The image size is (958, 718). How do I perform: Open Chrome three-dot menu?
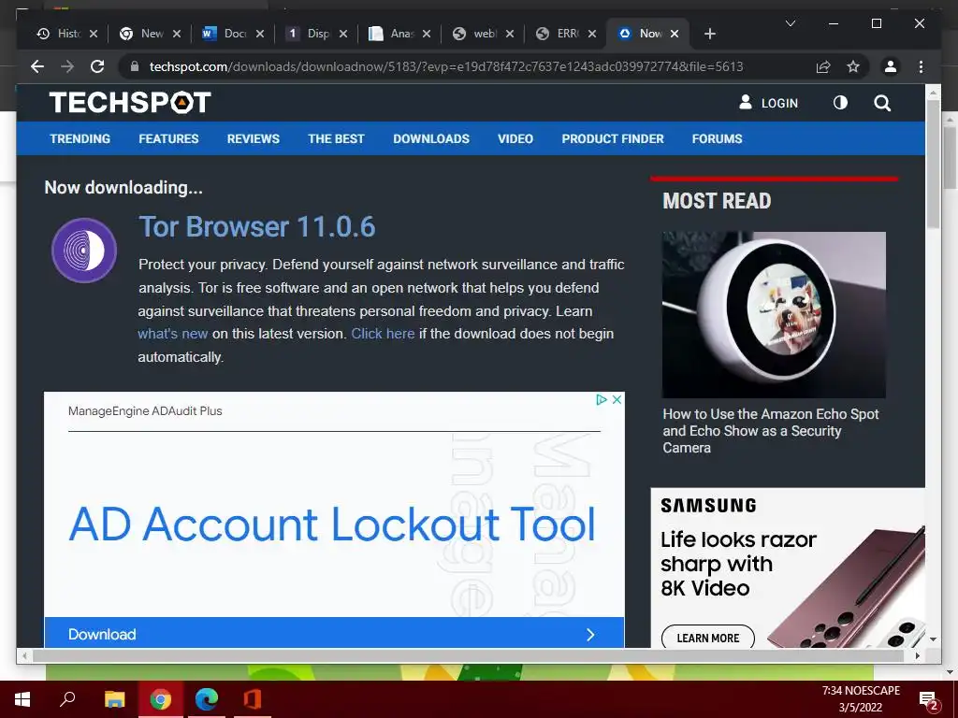pos(921,66)
